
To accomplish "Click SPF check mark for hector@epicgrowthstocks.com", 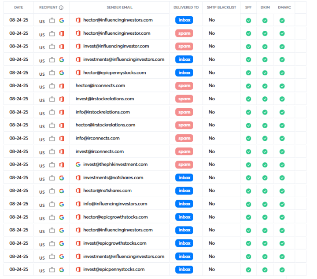I will pyautogui.click(x=248, y=217).
